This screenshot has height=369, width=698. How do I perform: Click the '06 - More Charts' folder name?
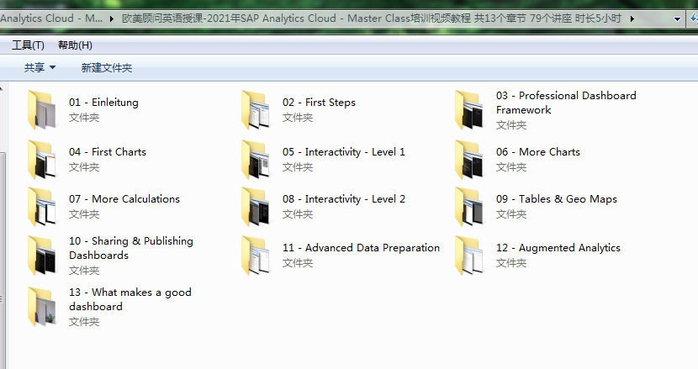pyautogui.click(x=538, y=152)
